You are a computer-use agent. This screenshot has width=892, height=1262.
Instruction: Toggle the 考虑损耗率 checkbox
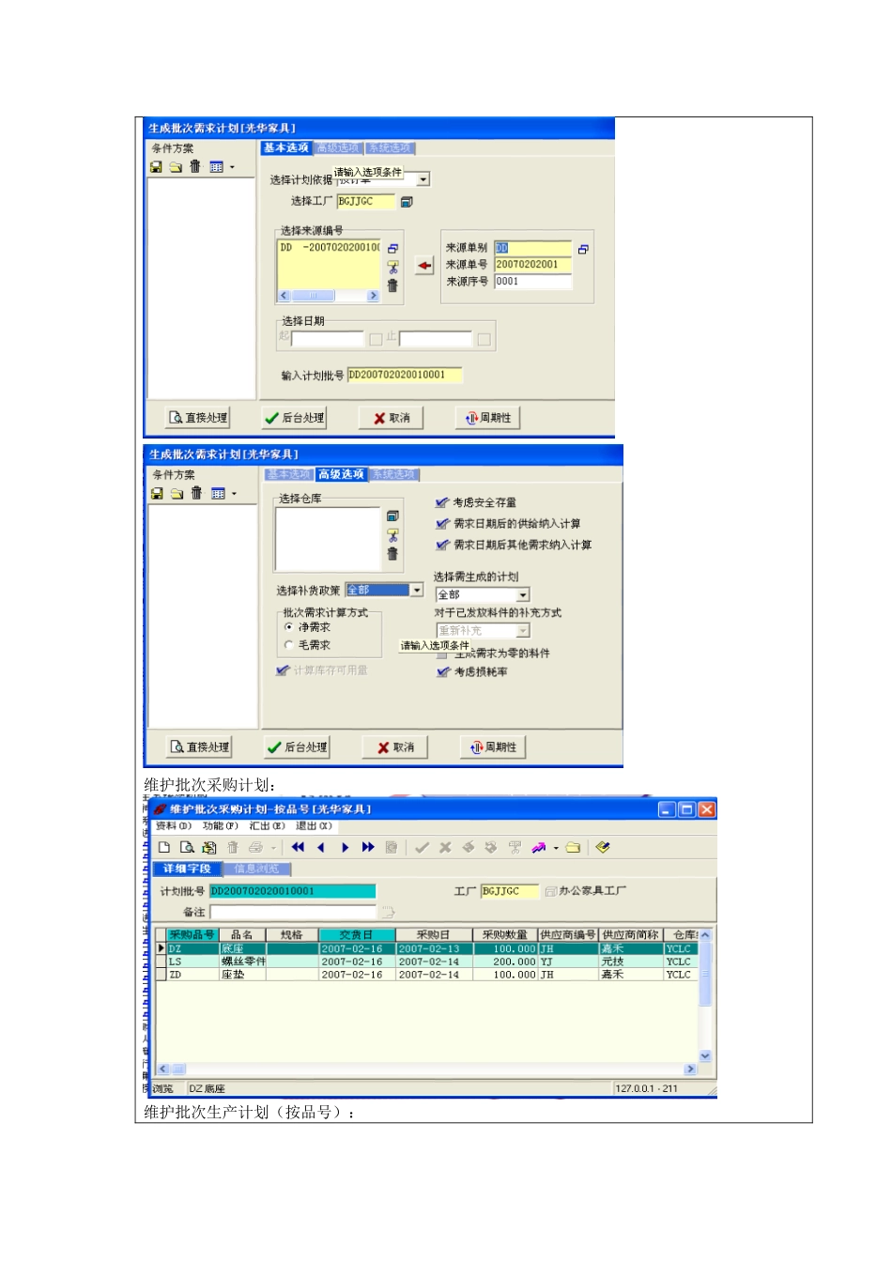pos(443,672)
